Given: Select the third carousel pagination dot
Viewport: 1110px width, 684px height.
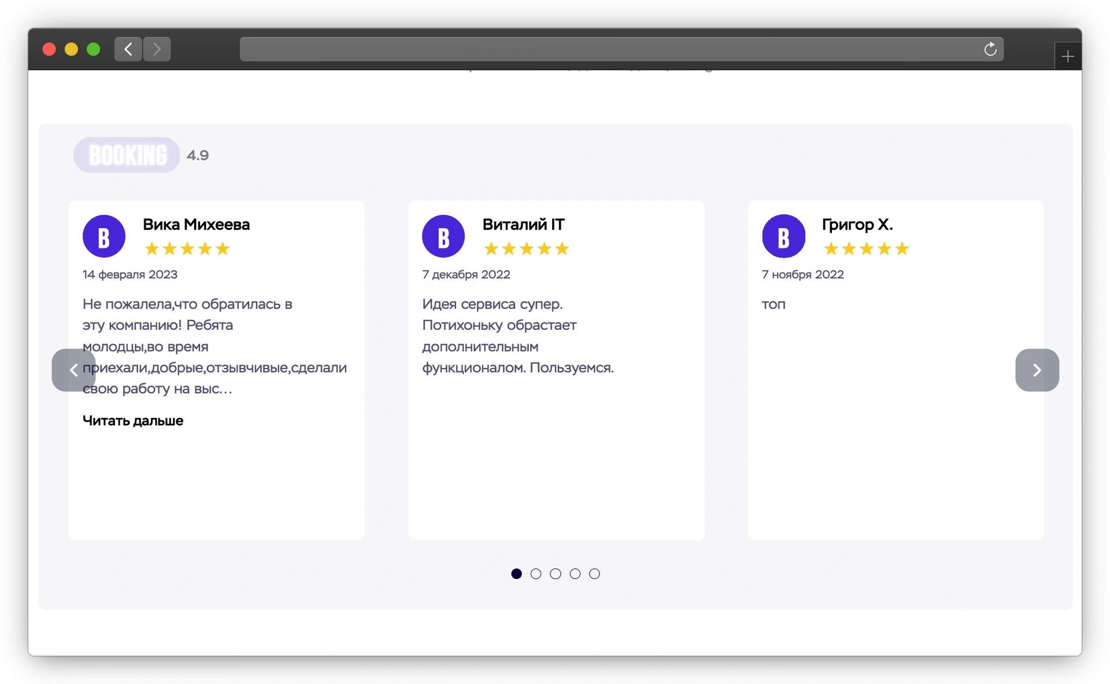Looking at the screenshot, I should [556, 574].
